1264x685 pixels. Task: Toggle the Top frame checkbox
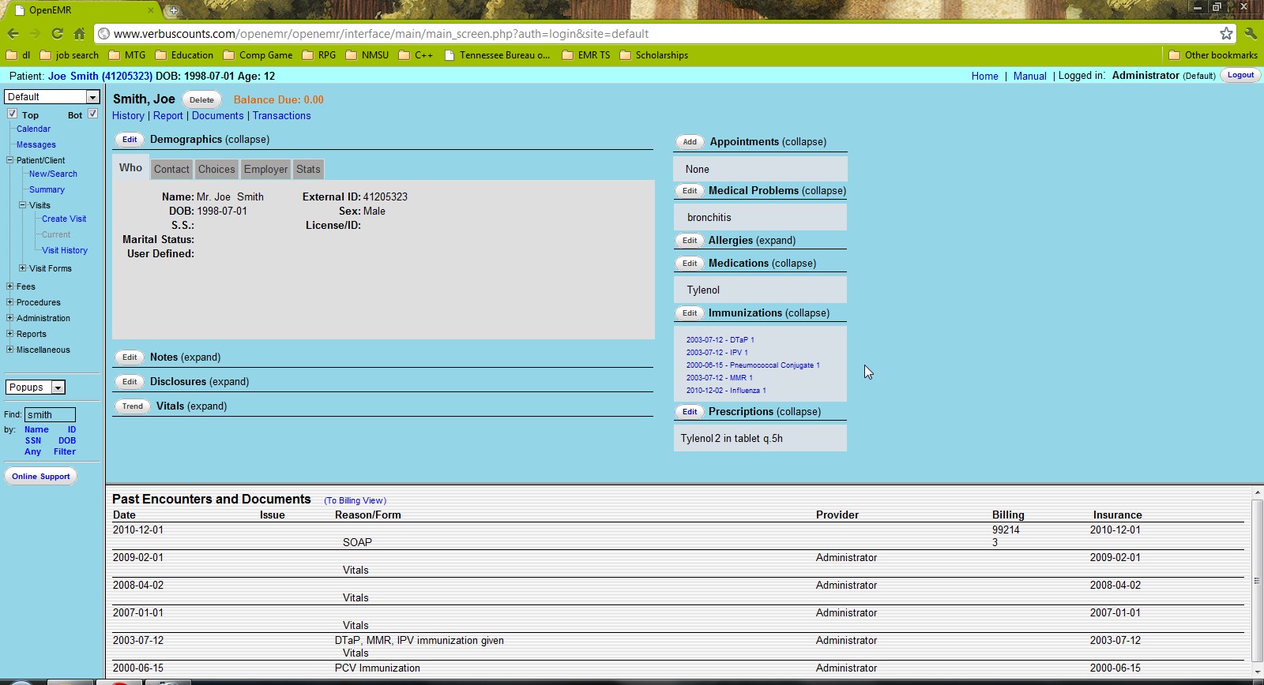13,114
